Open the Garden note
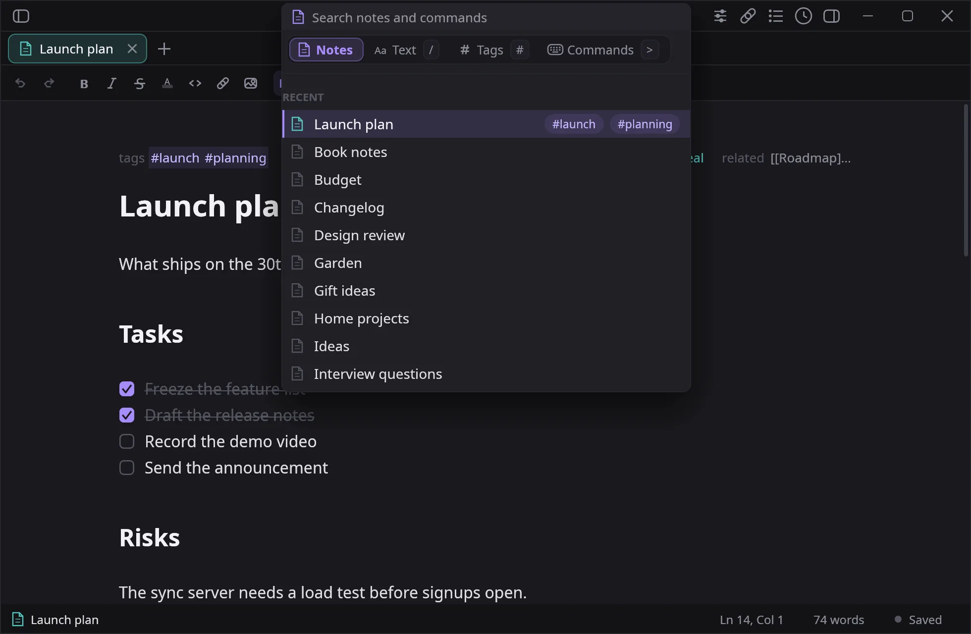The height and width of the screenshot is (634, 971). pos(486,263)
